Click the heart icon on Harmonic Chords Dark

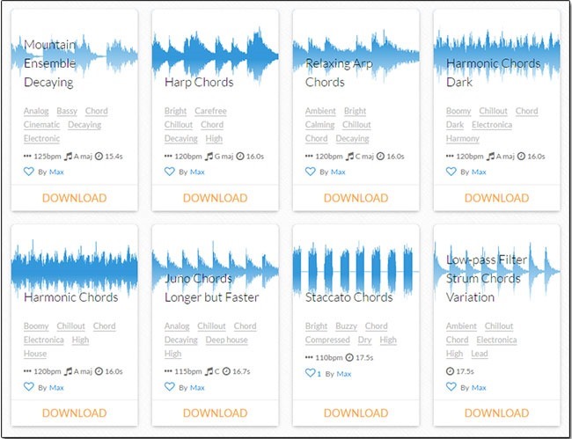(451, 172)
